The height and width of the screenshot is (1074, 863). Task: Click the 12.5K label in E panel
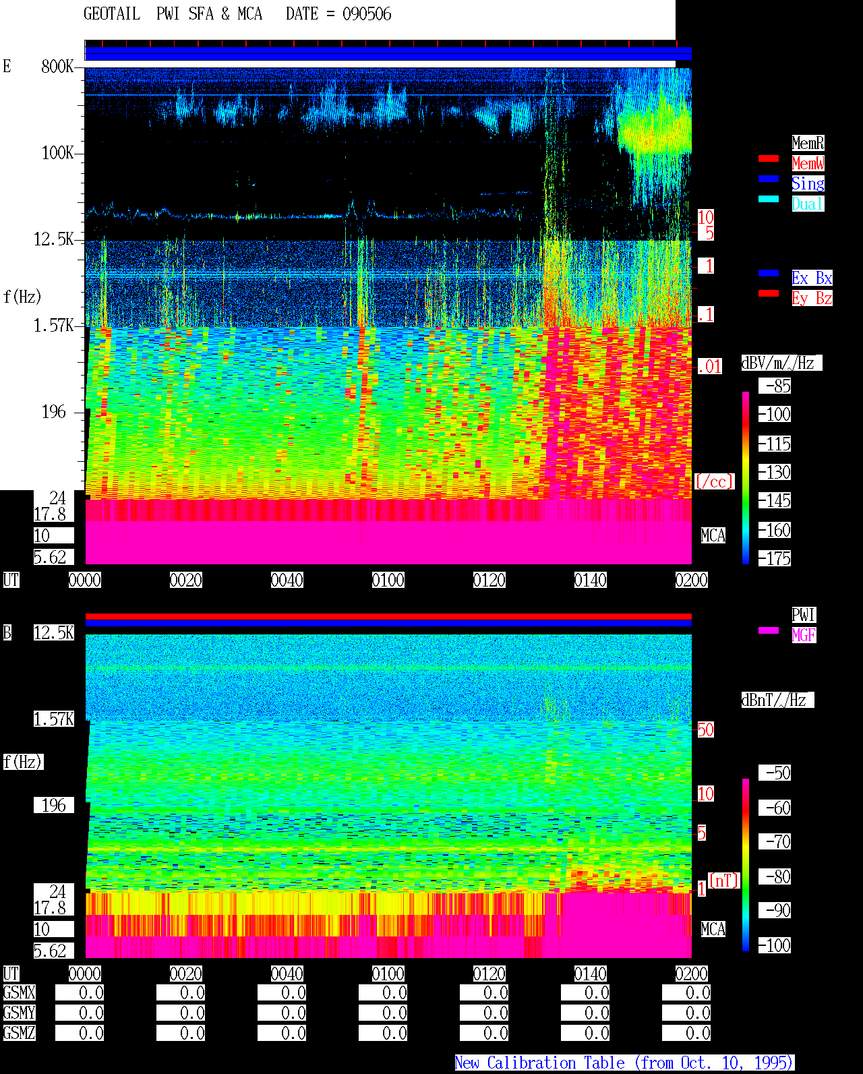tap(54, 239)
